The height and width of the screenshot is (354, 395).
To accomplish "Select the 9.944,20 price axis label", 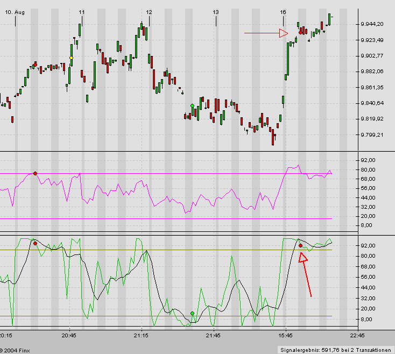I will click(372, 24).
